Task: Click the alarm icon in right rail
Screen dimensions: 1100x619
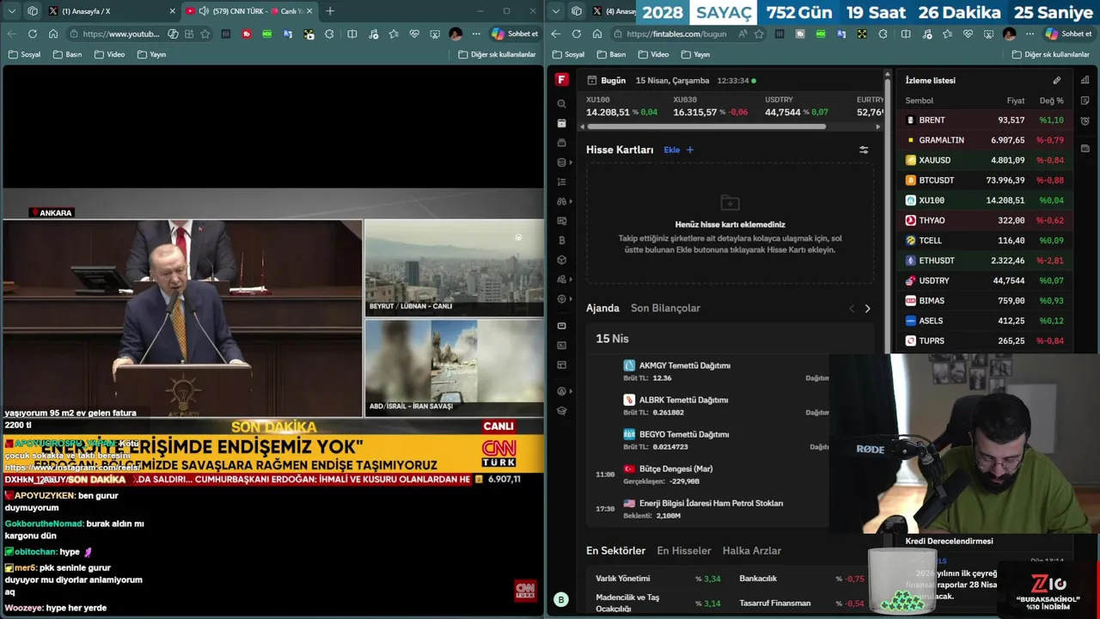Action: point(1085,120)
